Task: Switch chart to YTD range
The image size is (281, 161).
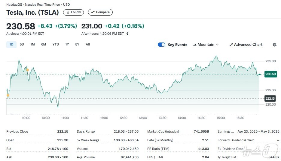Action: (56, 45)
